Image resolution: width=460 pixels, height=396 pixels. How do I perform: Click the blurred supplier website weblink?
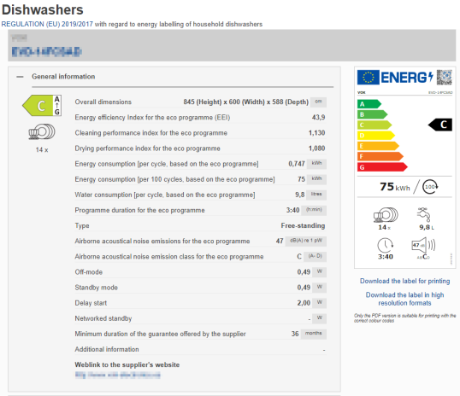coord(118,375)
